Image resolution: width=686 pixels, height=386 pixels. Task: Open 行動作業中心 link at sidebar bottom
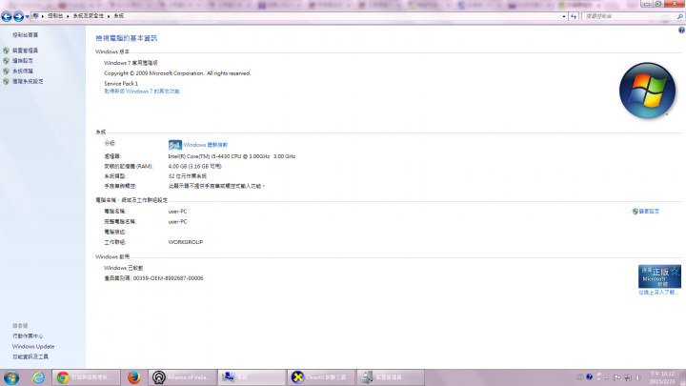point(28,336)
